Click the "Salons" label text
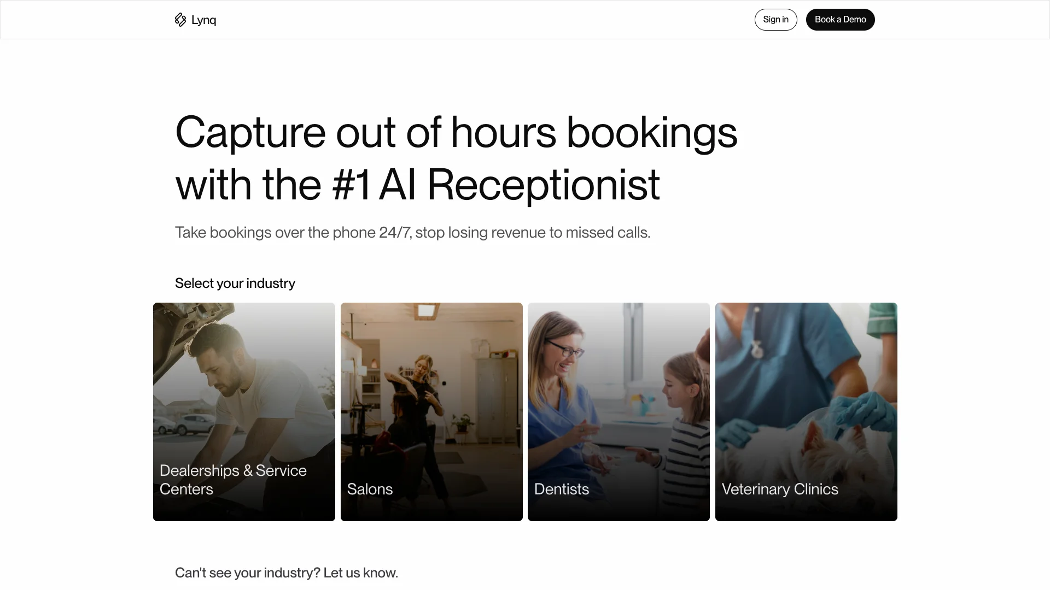1050x590 pixels. (370, 489)
